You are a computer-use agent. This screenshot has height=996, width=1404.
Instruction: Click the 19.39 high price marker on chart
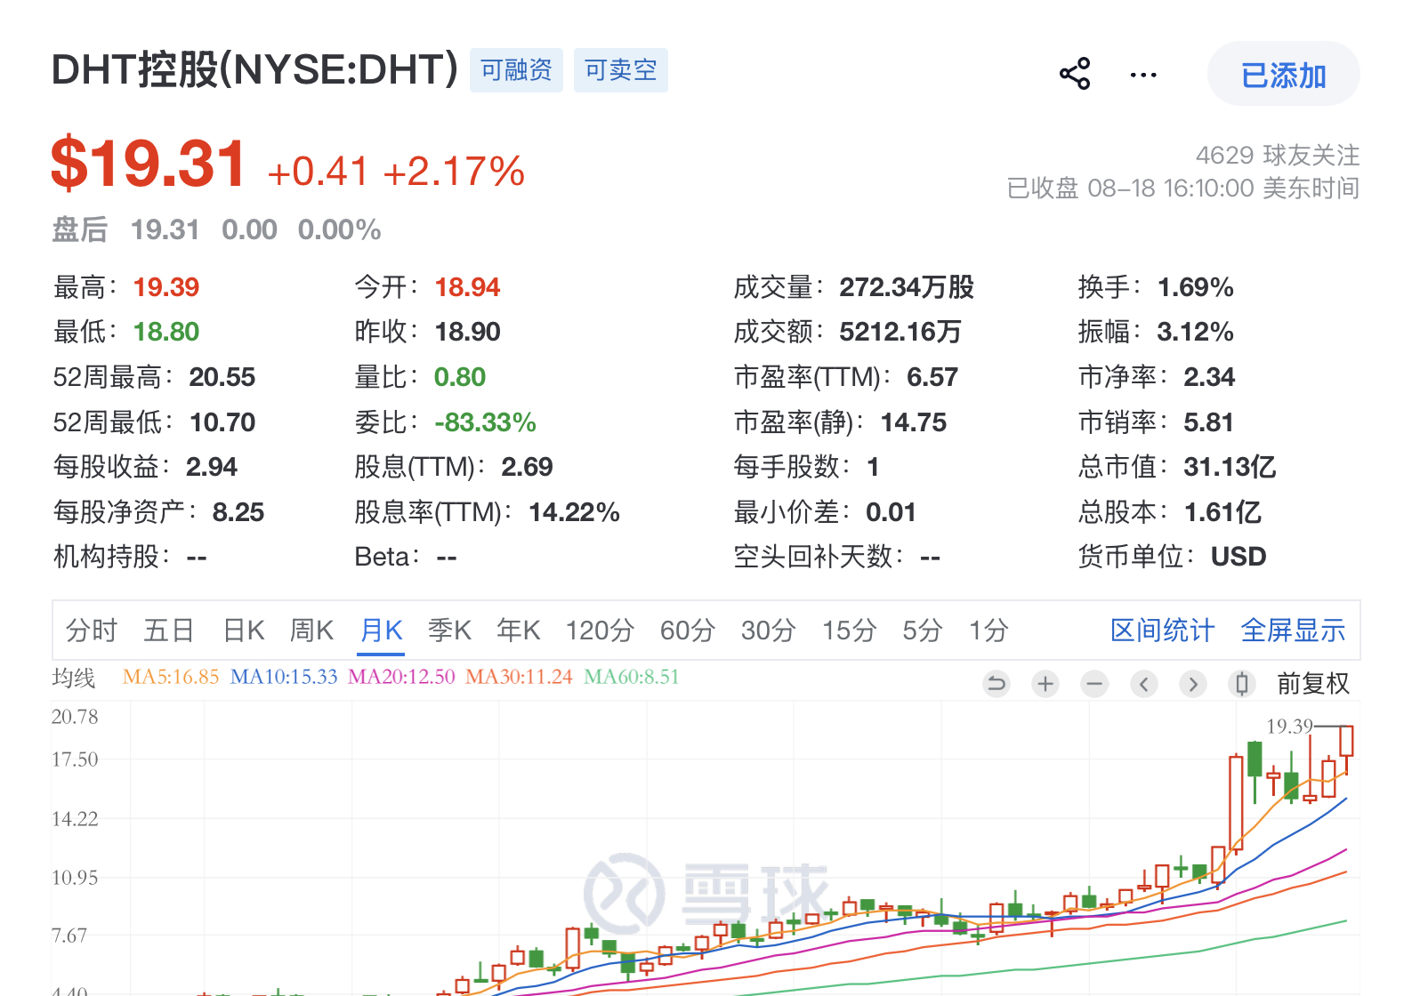click(x=1289, y=727)
